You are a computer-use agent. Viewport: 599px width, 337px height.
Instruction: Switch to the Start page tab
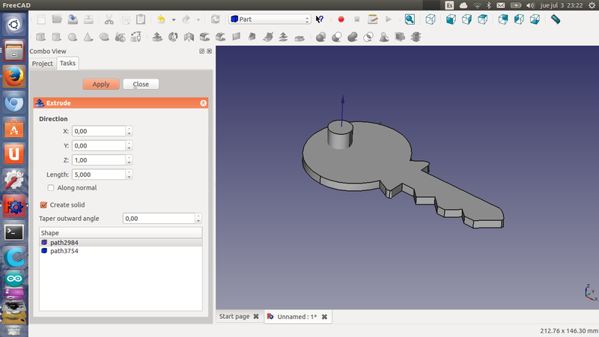pos(234,317)
